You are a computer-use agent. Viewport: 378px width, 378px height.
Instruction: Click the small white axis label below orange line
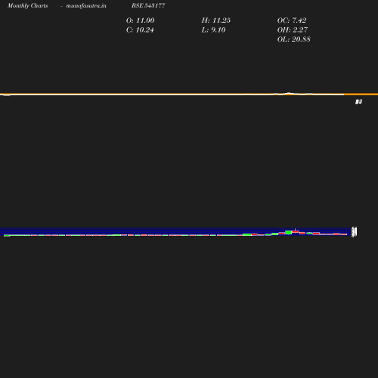(x=358, y=101)
